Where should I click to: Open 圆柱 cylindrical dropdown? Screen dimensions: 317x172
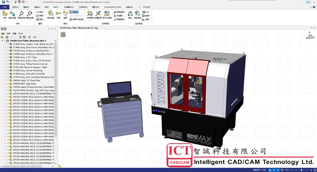[x=44, y=19]
